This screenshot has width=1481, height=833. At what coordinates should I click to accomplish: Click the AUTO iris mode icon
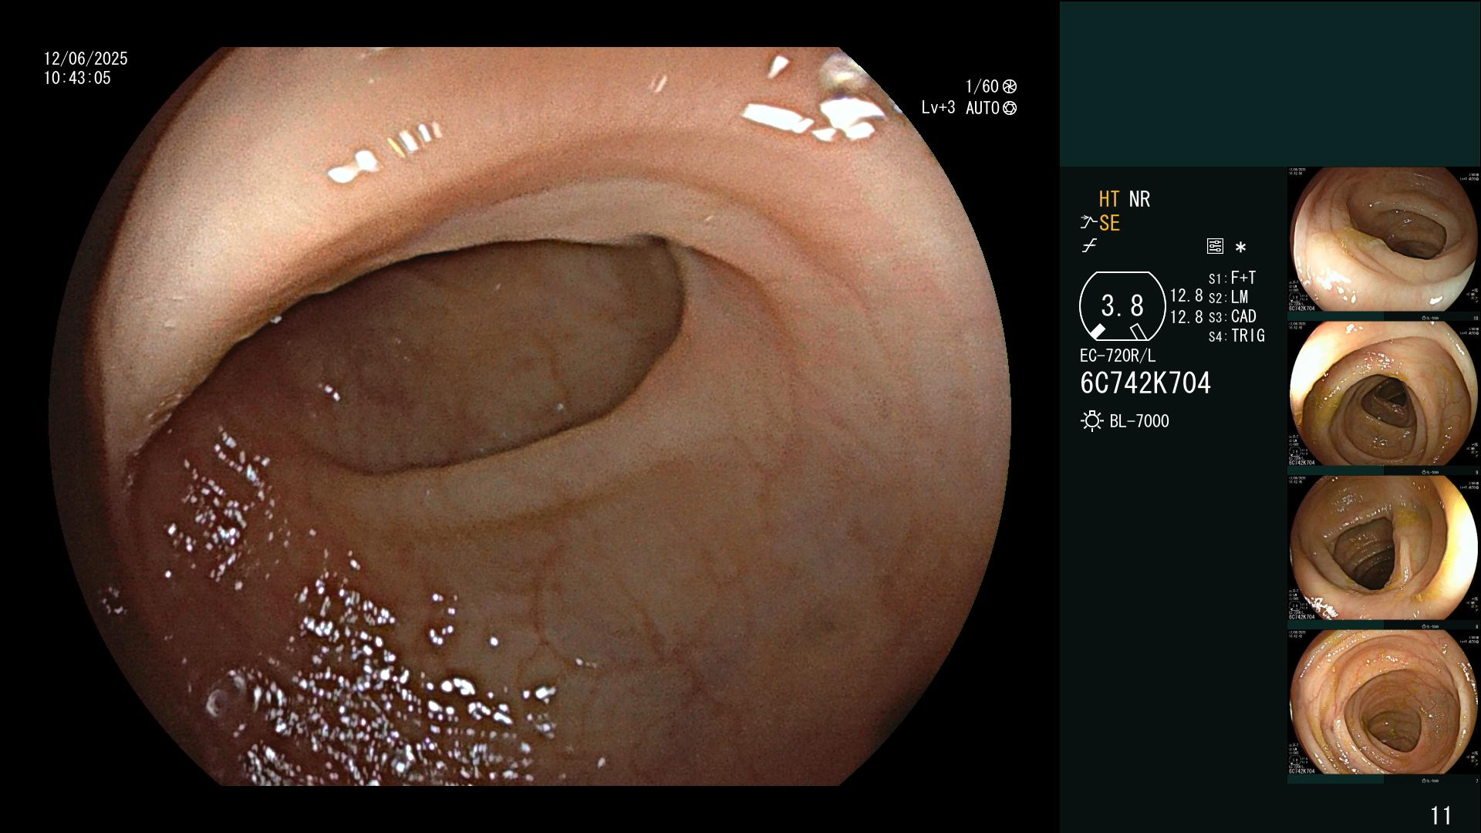[x=1010, y=108]
